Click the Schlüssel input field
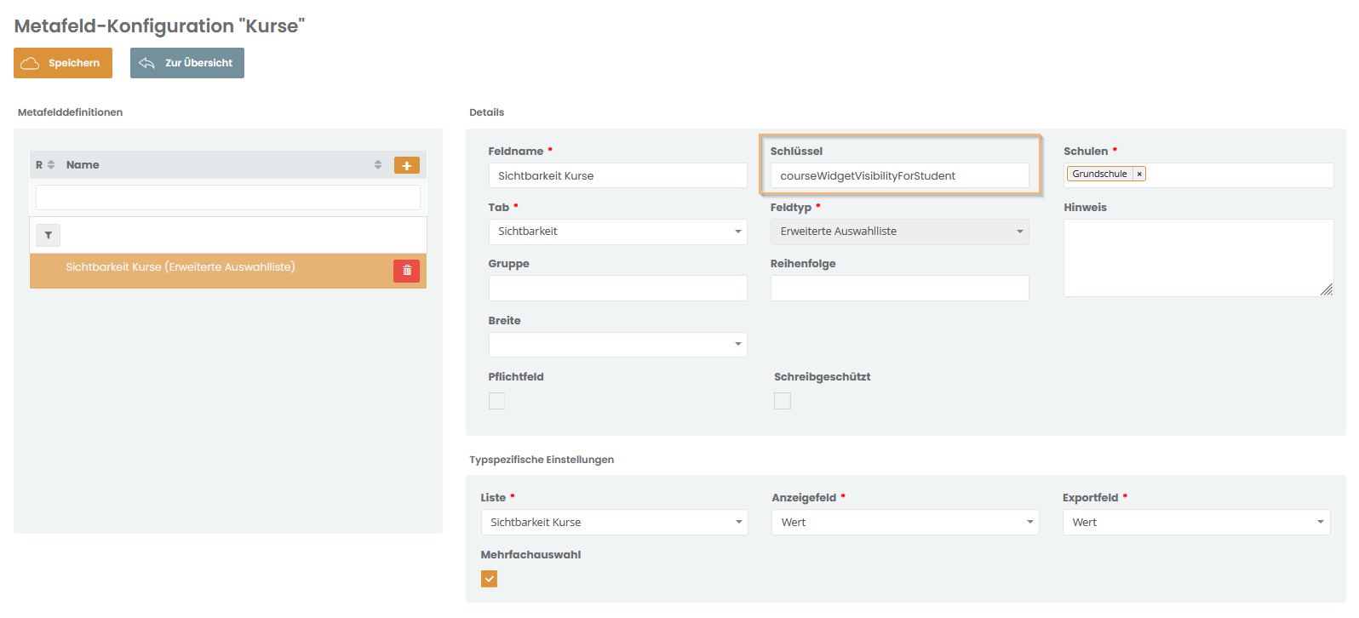Image resolution: width=1359 pixels, height=618 pixels. click(x=900, y=175)
